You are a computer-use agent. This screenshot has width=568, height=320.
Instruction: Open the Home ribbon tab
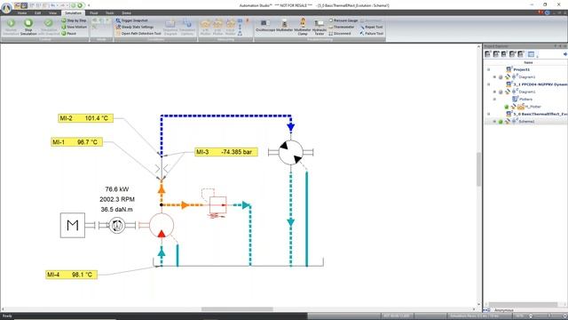[x=22, y=12]
